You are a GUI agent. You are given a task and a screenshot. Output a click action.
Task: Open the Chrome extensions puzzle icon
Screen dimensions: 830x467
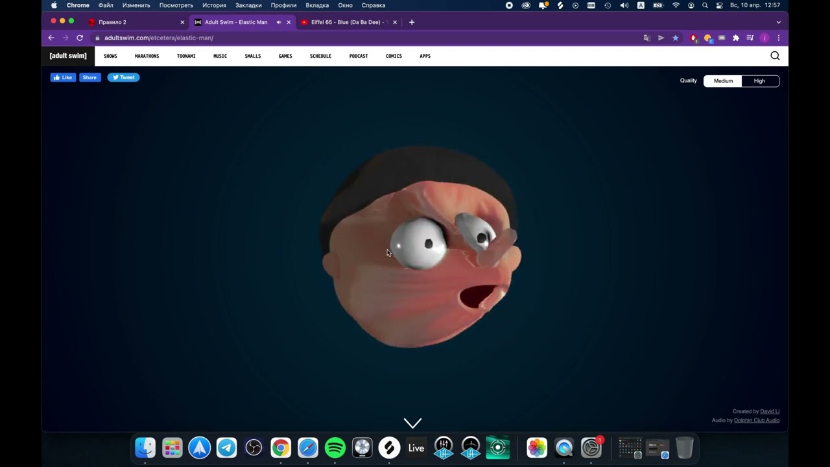pyautogui.click(x=735, y=38)
